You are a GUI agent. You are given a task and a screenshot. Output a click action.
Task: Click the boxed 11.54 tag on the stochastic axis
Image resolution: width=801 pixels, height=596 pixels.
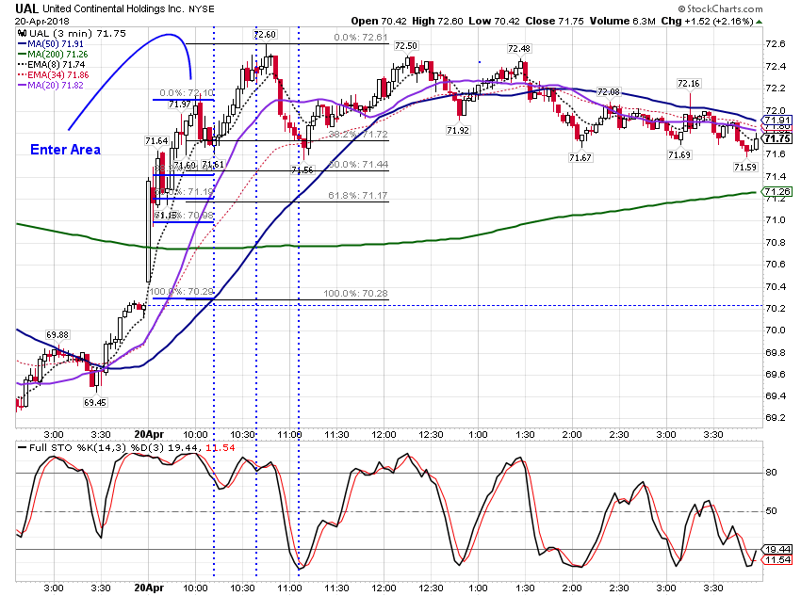coord(777,560)
